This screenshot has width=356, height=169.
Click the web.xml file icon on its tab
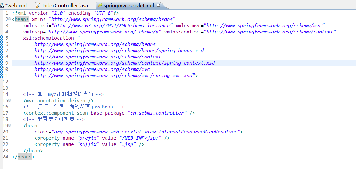coord(2,5)
